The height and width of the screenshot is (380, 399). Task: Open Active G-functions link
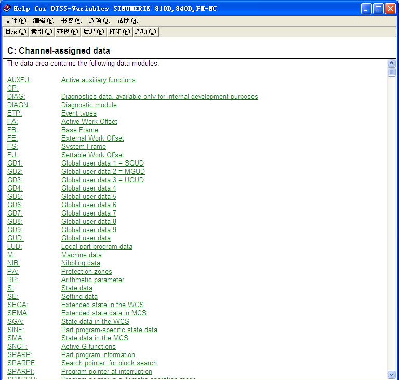pos(88,346)
